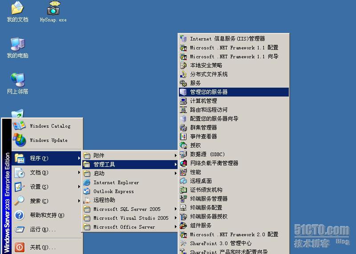Open 我的文档 desktop icon

tap(17, 12)
